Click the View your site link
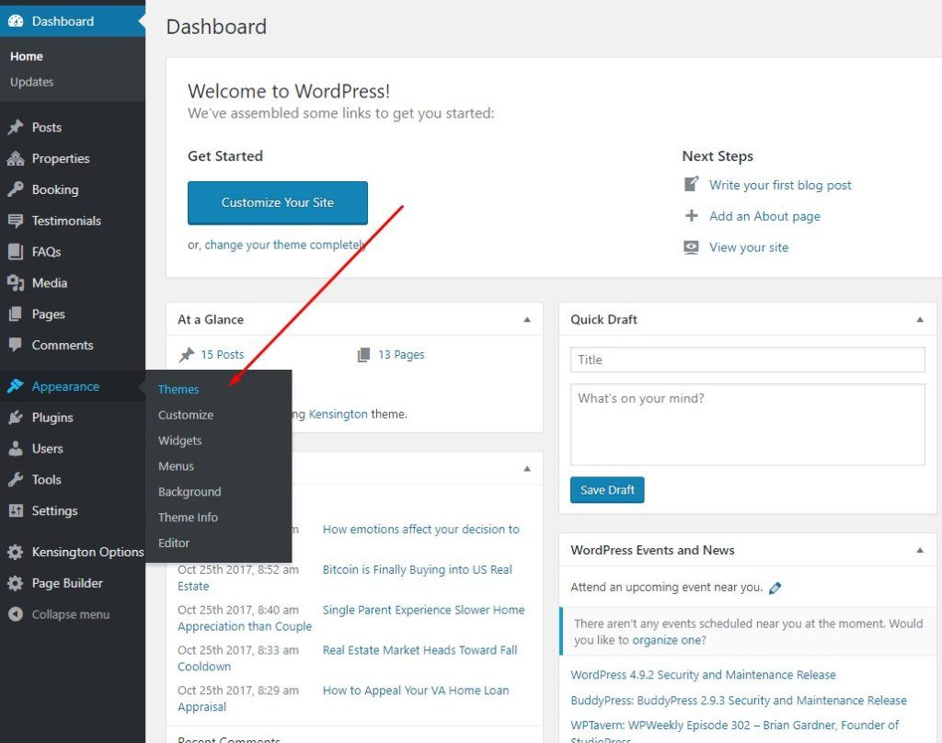Viewport: 942px width, 743px height. pos(749,247)
